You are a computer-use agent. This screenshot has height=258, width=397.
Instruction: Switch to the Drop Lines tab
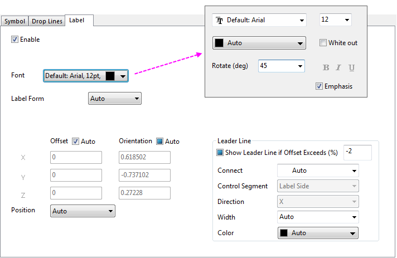47,21
